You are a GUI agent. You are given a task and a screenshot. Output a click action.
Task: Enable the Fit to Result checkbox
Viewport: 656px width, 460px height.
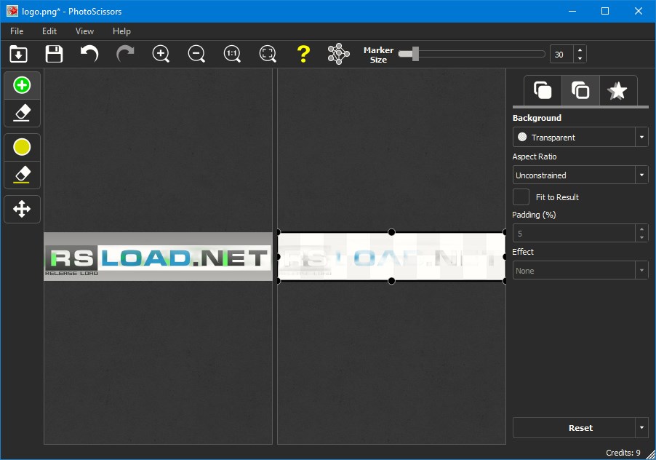[x=521, y=197]
